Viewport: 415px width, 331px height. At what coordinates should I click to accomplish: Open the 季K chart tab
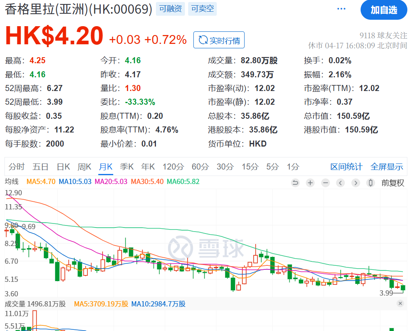(x=127, y=167)
